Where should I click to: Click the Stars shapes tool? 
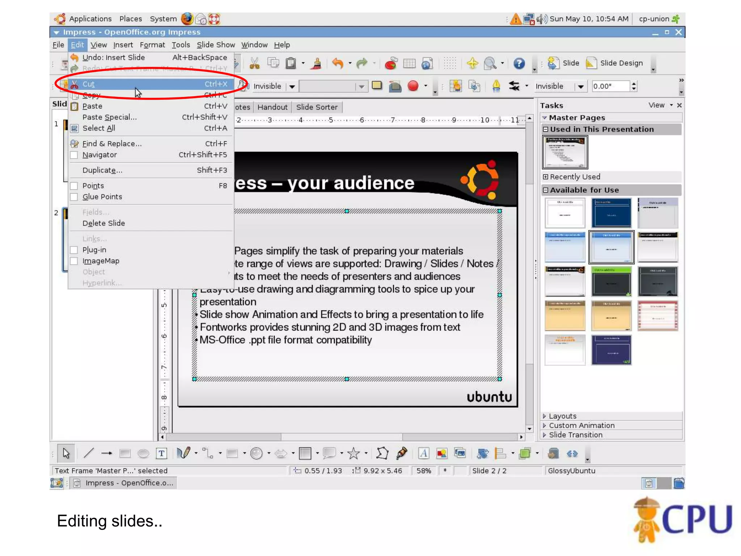pos(353,453)
